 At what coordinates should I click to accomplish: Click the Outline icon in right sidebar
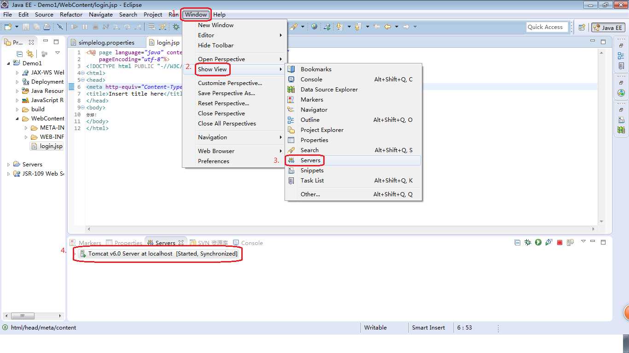pyautogui.click(x=621, y=56)
